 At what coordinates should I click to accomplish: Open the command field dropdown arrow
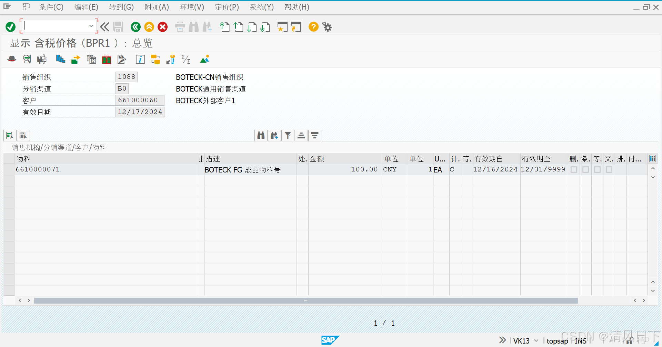91,26
